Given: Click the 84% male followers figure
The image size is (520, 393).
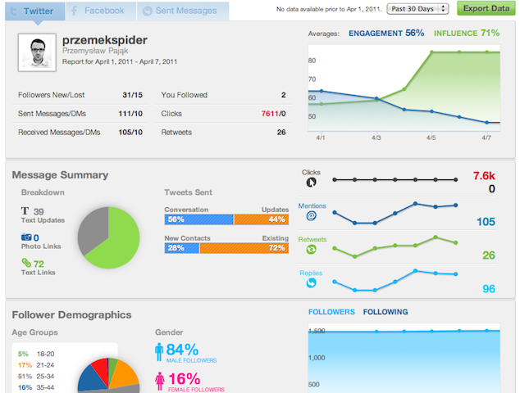Looking at the screenshot, I should [x=182, y=350].
